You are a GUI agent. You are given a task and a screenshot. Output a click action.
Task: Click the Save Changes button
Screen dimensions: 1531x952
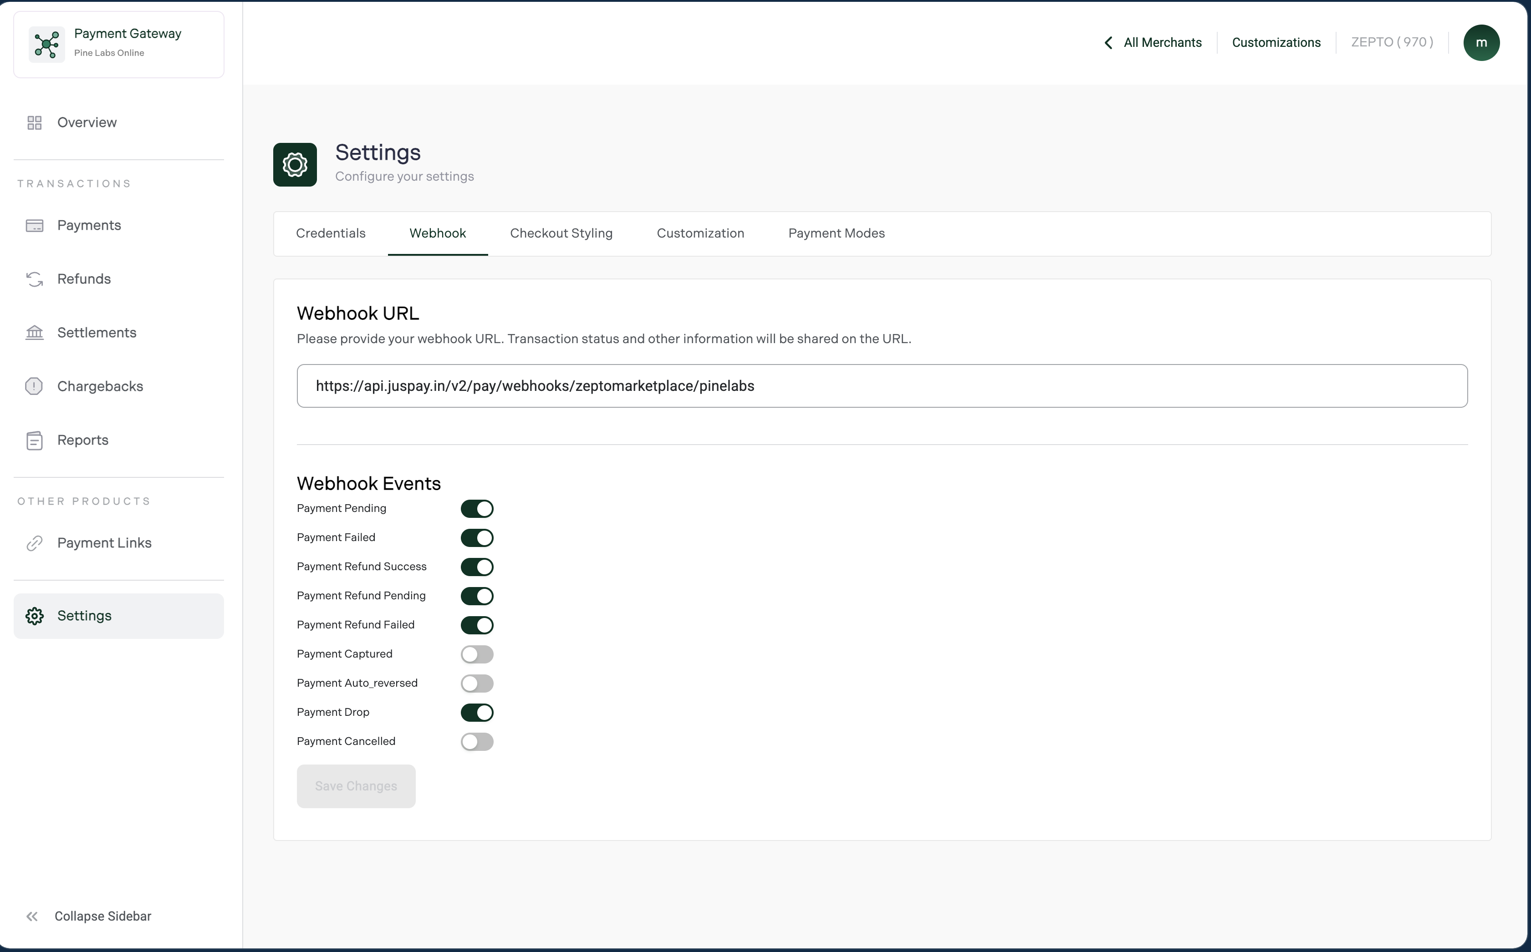[356, 786]
